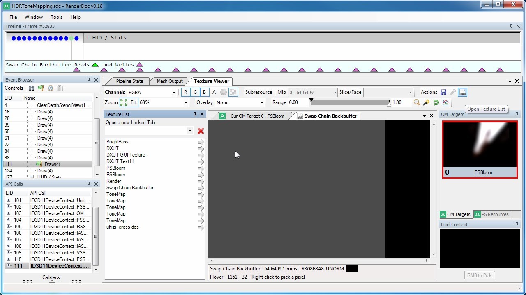Viewport: 526px width, 295px height.
Task: Click the Range minimum 0.00 field
Action: [x=298, y=102]
